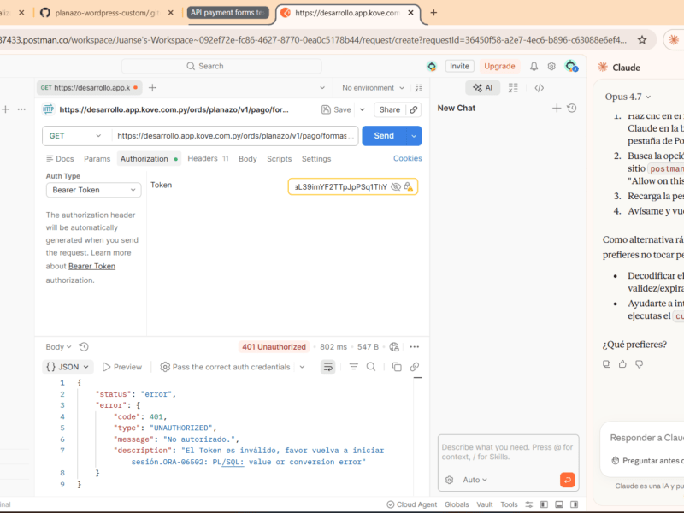Search within the response body

(371, 367)
